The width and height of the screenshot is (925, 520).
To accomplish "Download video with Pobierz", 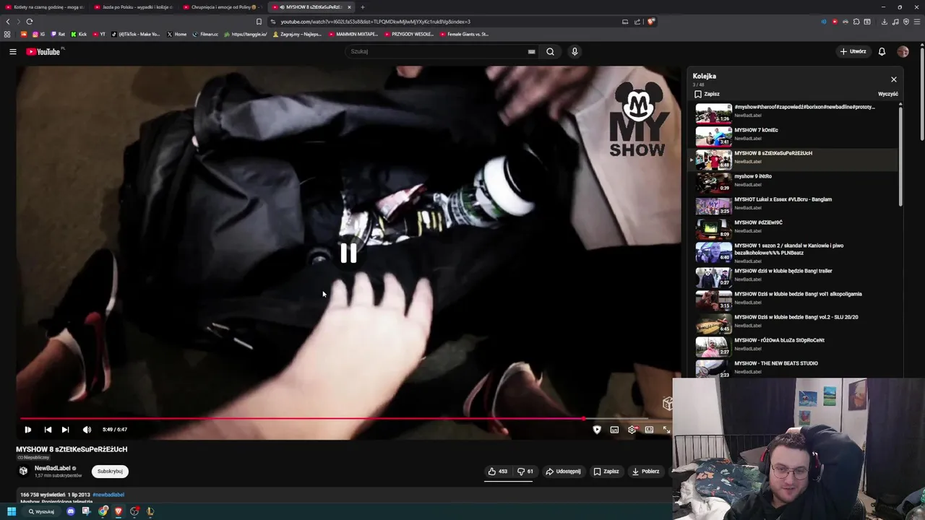I will pyautogui.click(x=645, y=472).
